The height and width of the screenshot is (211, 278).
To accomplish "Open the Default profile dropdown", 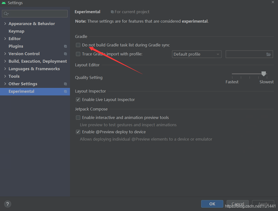I will tap(197, 54).
